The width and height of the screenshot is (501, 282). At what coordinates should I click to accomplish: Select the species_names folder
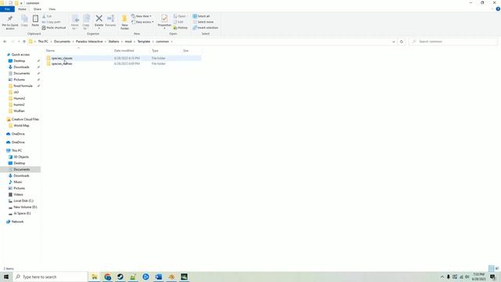click(x=62, y=63)
